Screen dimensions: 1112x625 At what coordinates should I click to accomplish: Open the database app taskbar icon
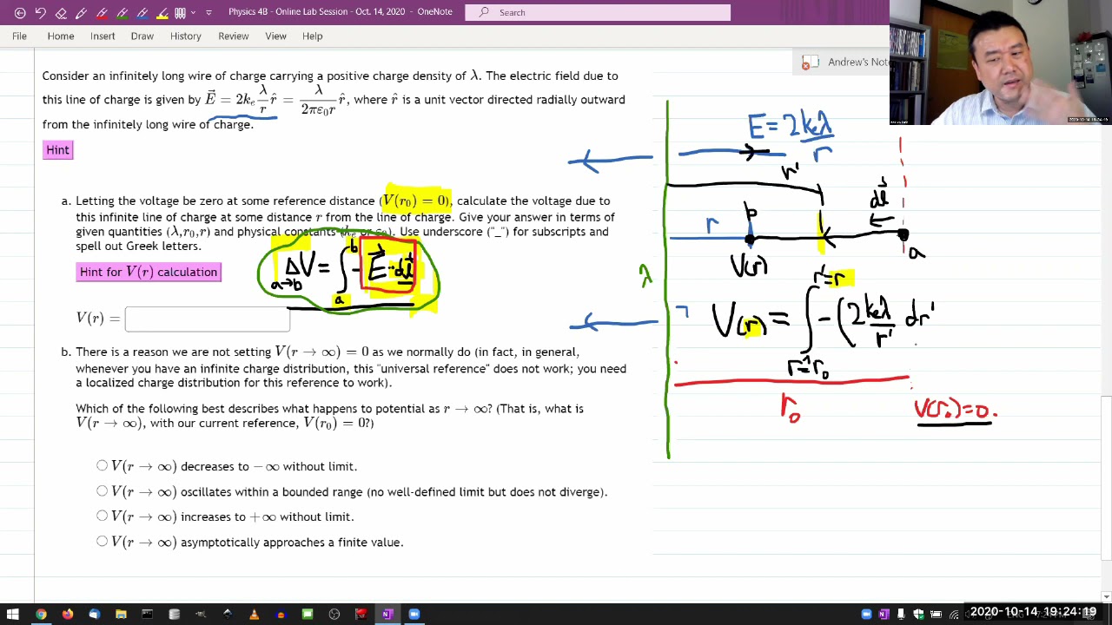[175, 615]
